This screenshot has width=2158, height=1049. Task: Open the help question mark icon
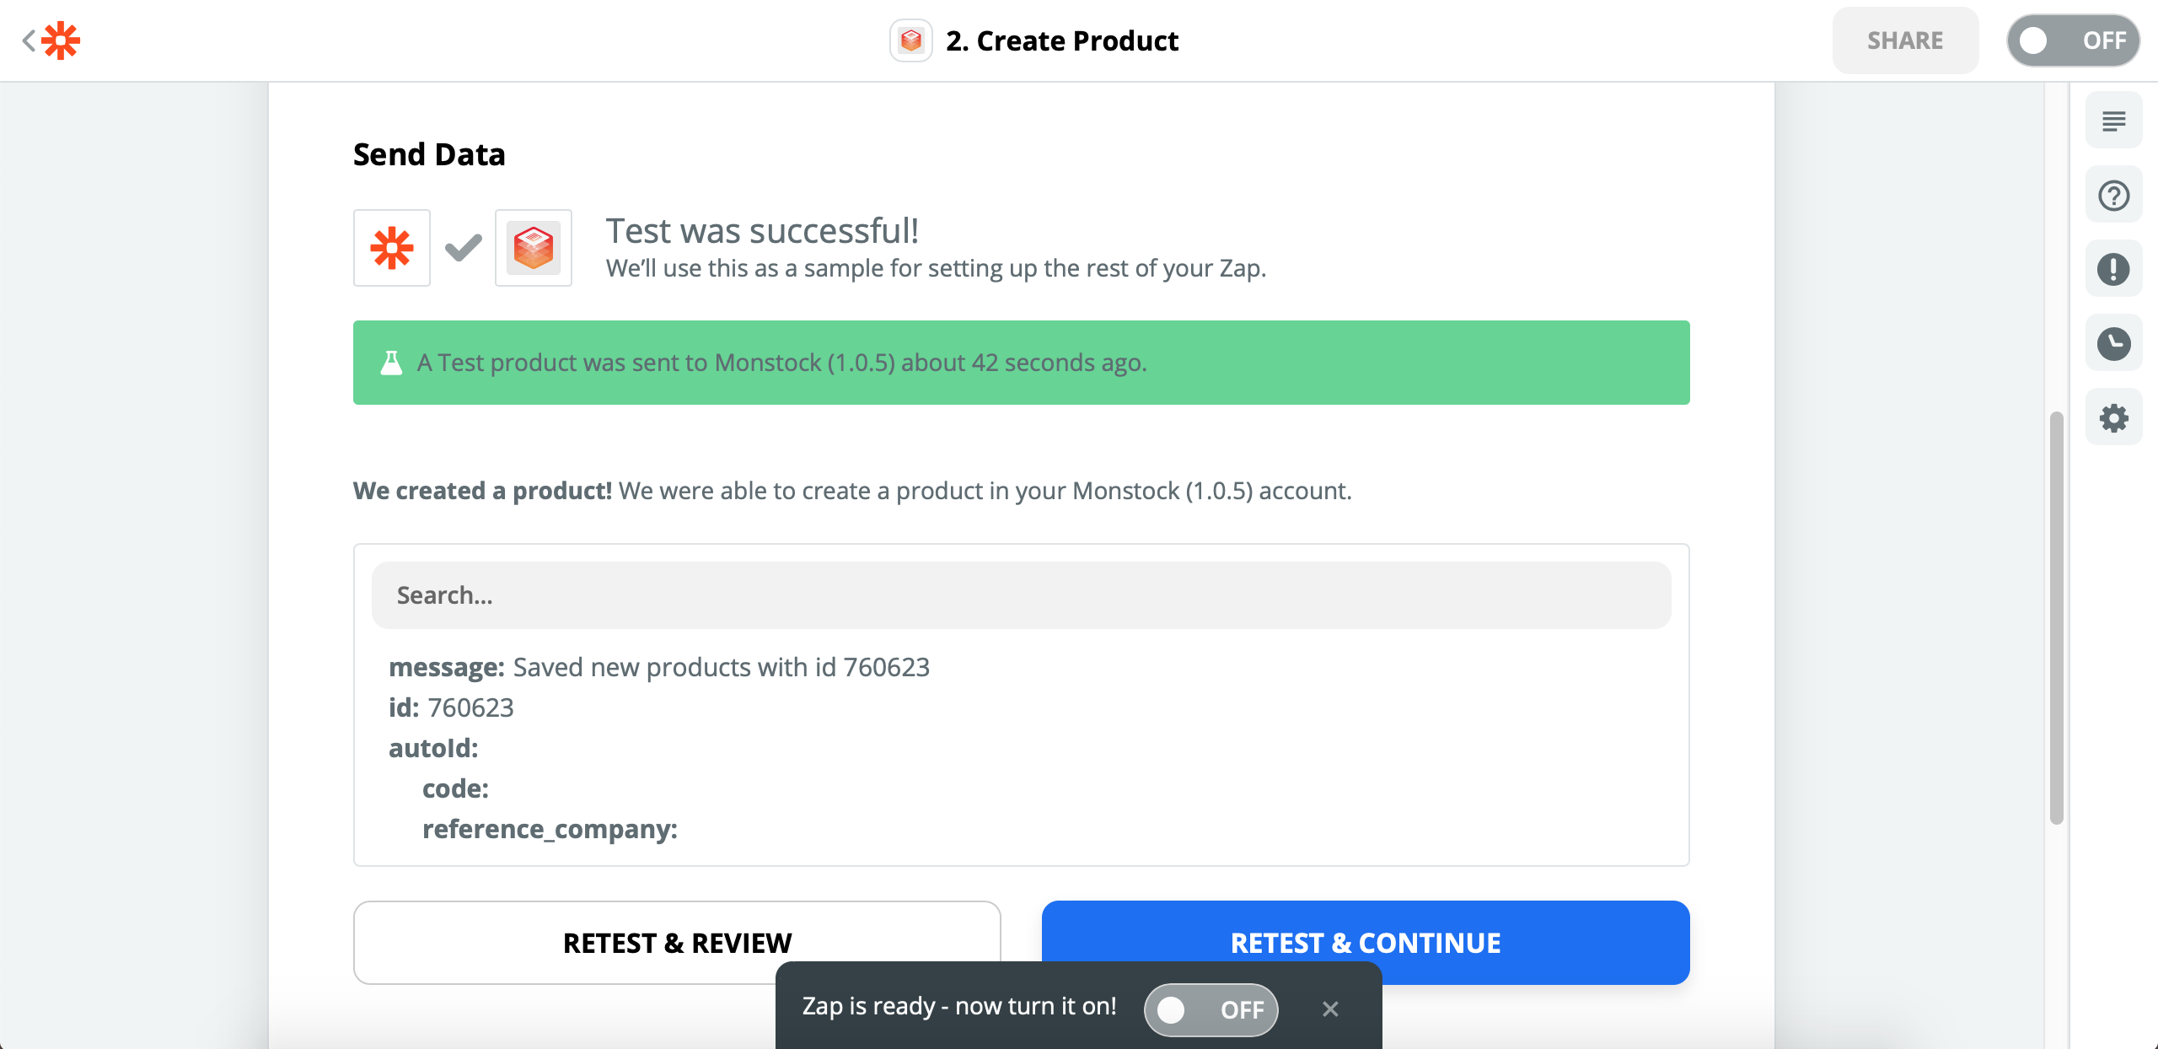[x=2113, y=196]
